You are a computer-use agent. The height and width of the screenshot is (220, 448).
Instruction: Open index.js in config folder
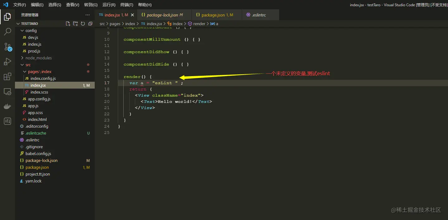(x=35, y=44)
